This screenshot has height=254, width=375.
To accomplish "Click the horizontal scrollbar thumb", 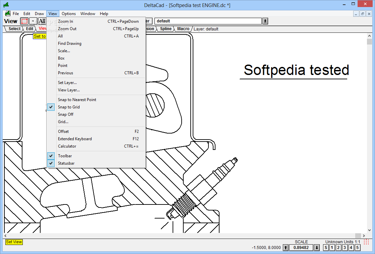I will pos(358,236).
